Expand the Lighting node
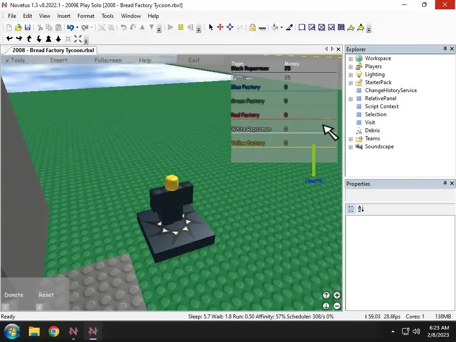Viewport: 456px width, 342px height. click(350, 75)
